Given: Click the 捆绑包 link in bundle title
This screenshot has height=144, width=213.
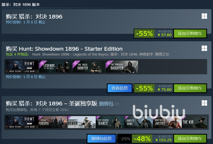Looking at the screenshot, I should pyautogui.click(x=106, y=104).
